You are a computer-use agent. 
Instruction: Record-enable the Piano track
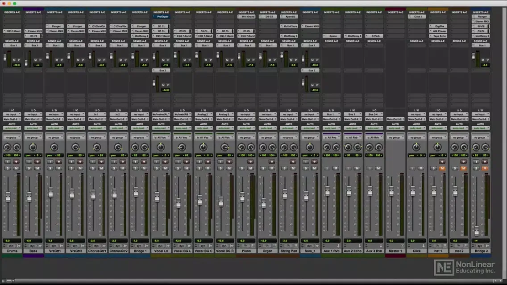point(250,161)
